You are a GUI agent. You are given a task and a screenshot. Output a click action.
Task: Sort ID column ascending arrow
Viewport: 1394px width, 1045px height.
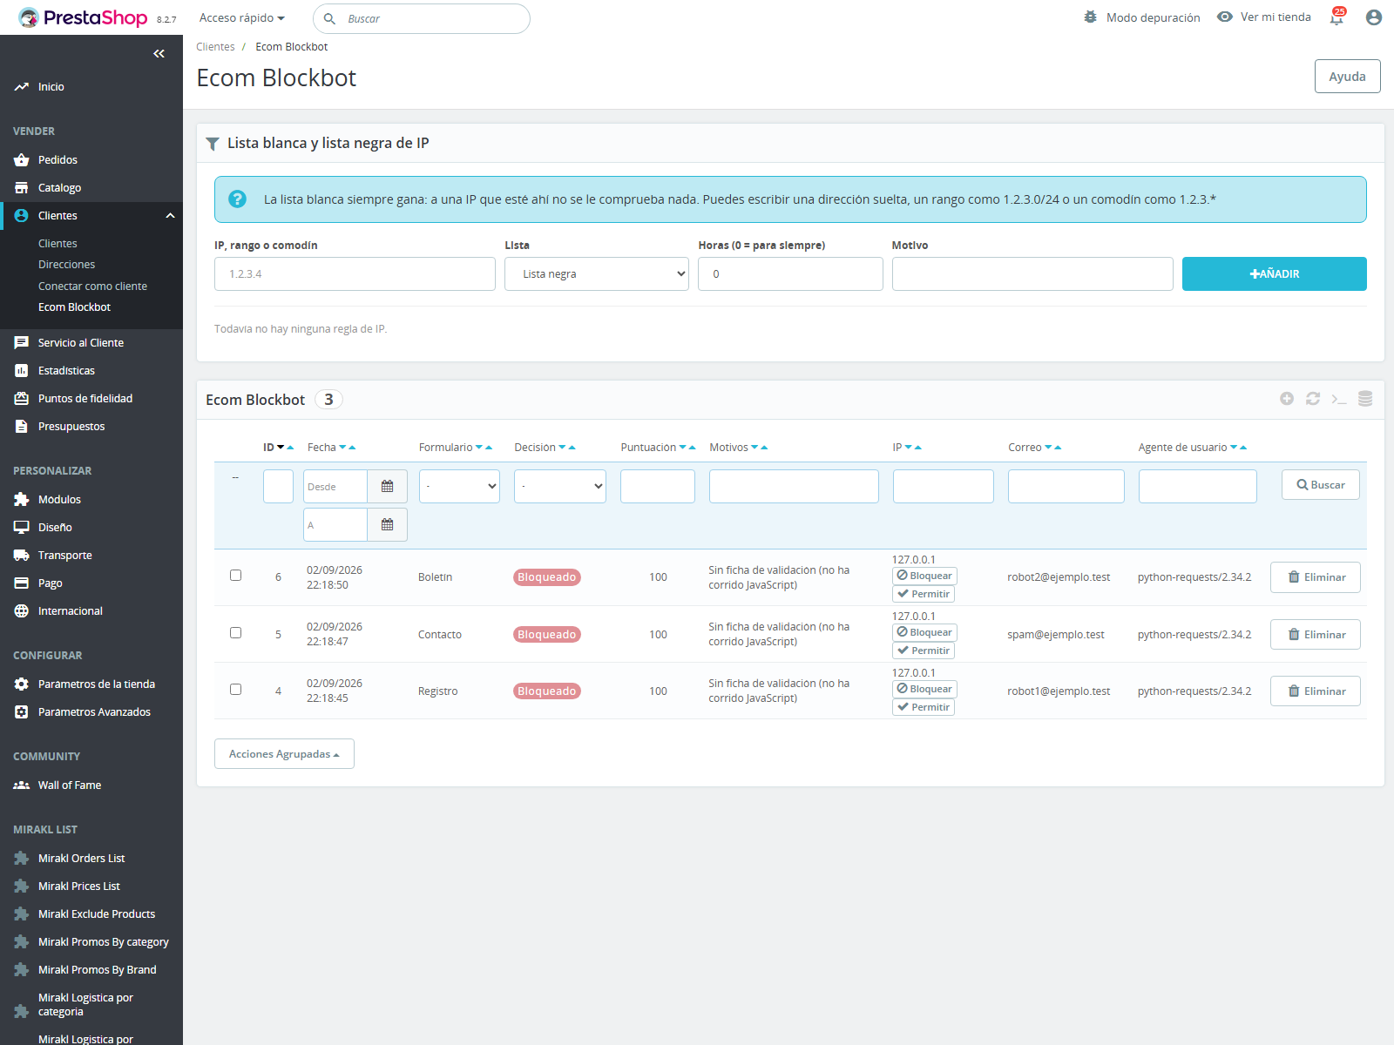click(291, 448)
